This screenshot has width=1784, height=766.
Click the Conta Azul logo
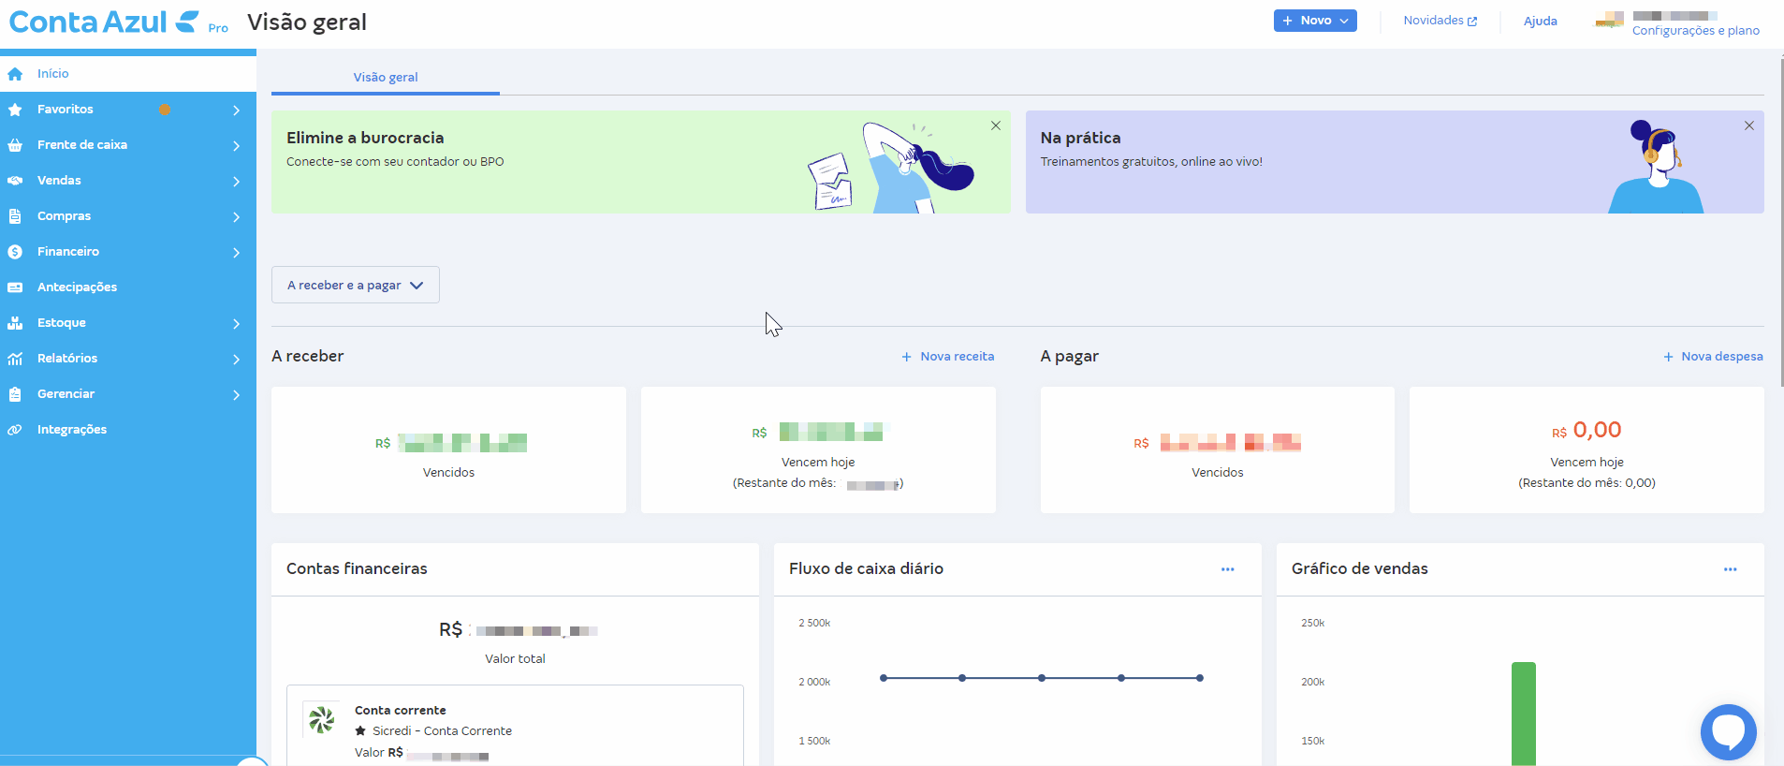click(x=103, y=22)
